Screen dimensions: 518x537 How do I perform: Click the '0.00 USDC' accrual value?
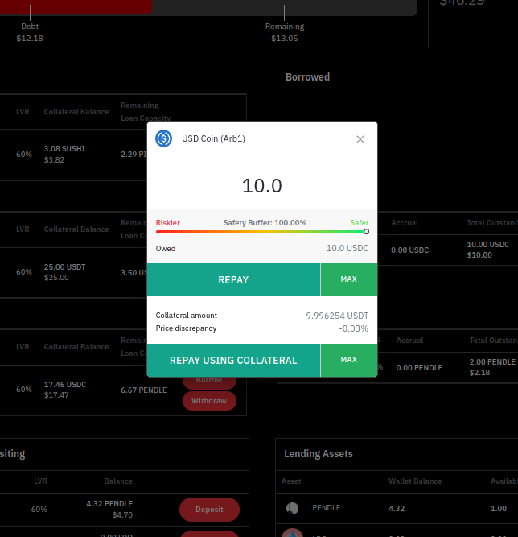410,250
